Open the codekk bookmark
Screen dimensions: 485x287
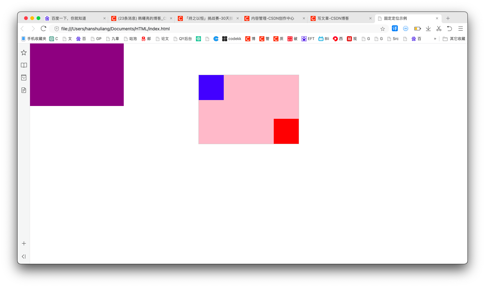point(231,38)
